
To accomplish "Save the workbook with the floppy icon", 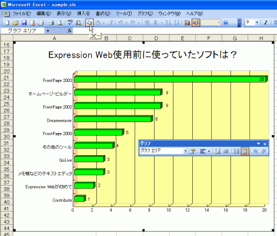I will 24,23.
